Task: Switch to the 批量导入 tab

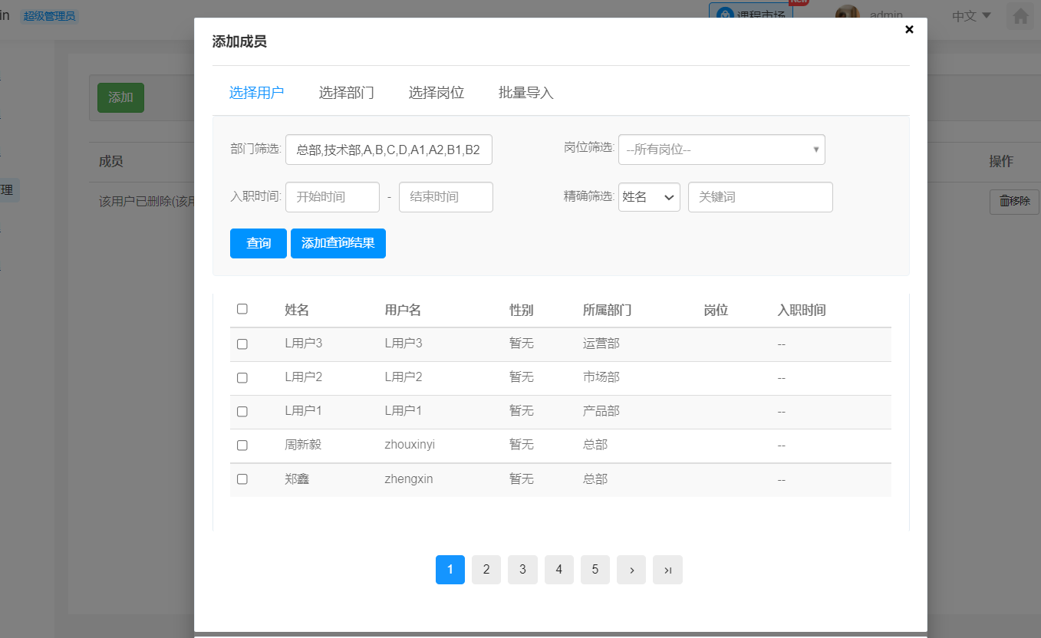Action: coord(525,93)
